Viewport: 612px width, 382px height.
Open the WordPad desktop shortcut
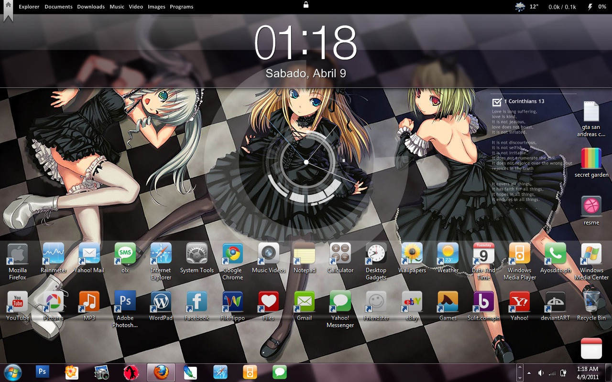click(x=161, y=301)
